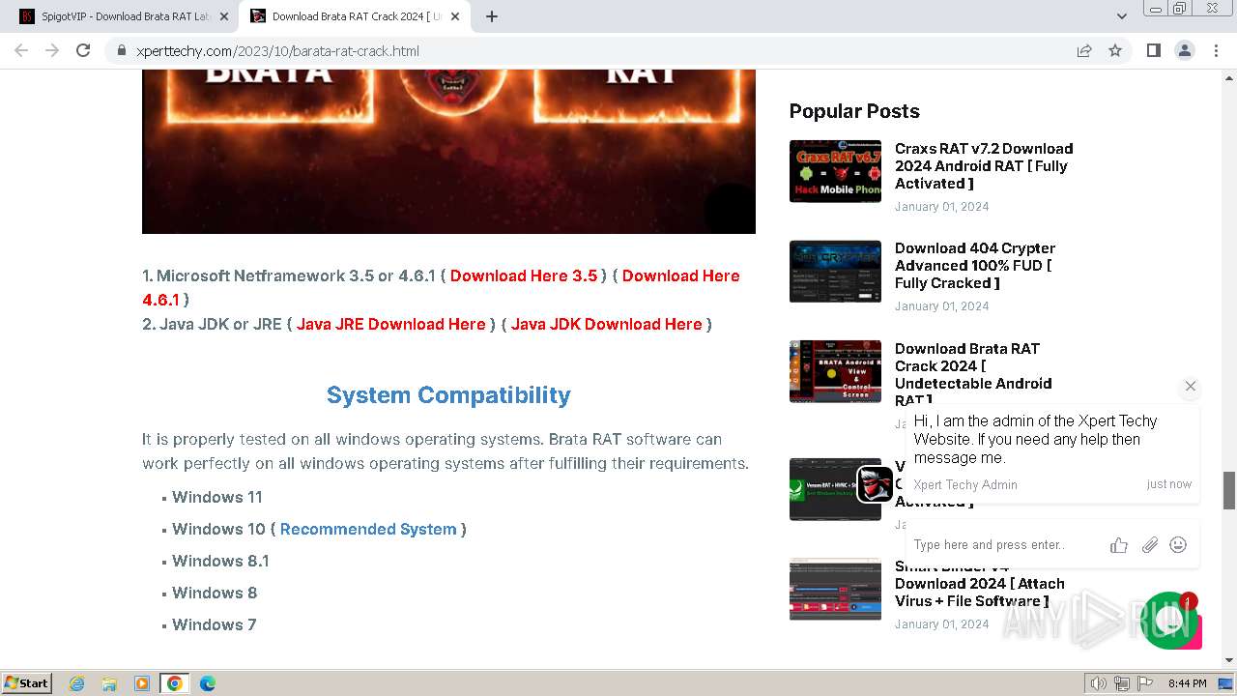Go back to the previous page
This screenshot has height=696, width=1237.
click(x=21, y=50)
